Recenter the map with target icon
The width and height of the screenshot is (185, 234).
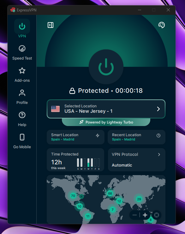coord(157,215)
